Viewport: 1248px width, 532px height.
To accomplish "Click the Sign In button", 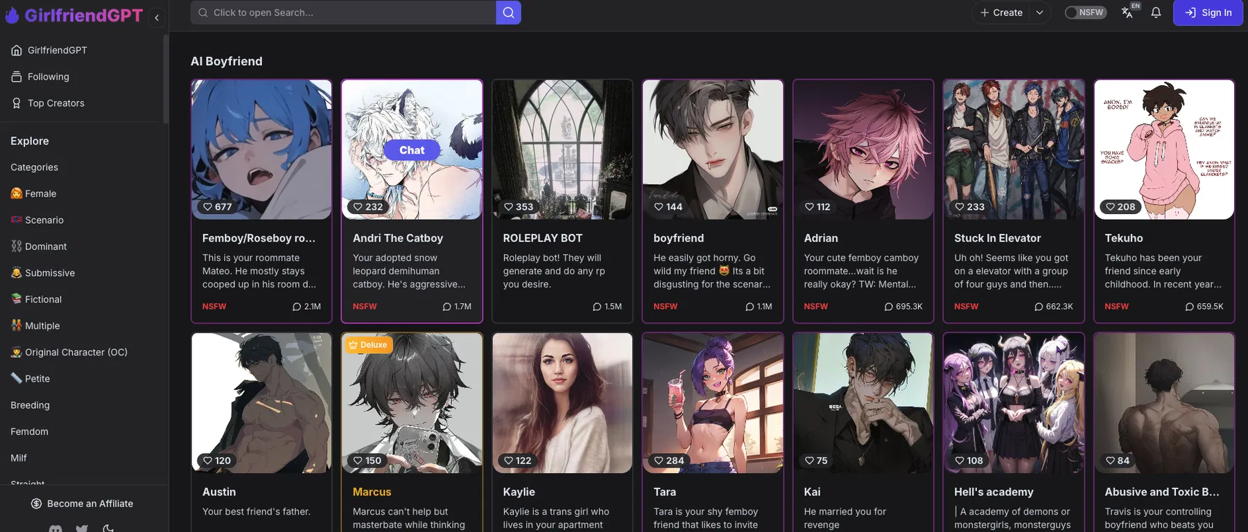I will (x=1208, y=12).
